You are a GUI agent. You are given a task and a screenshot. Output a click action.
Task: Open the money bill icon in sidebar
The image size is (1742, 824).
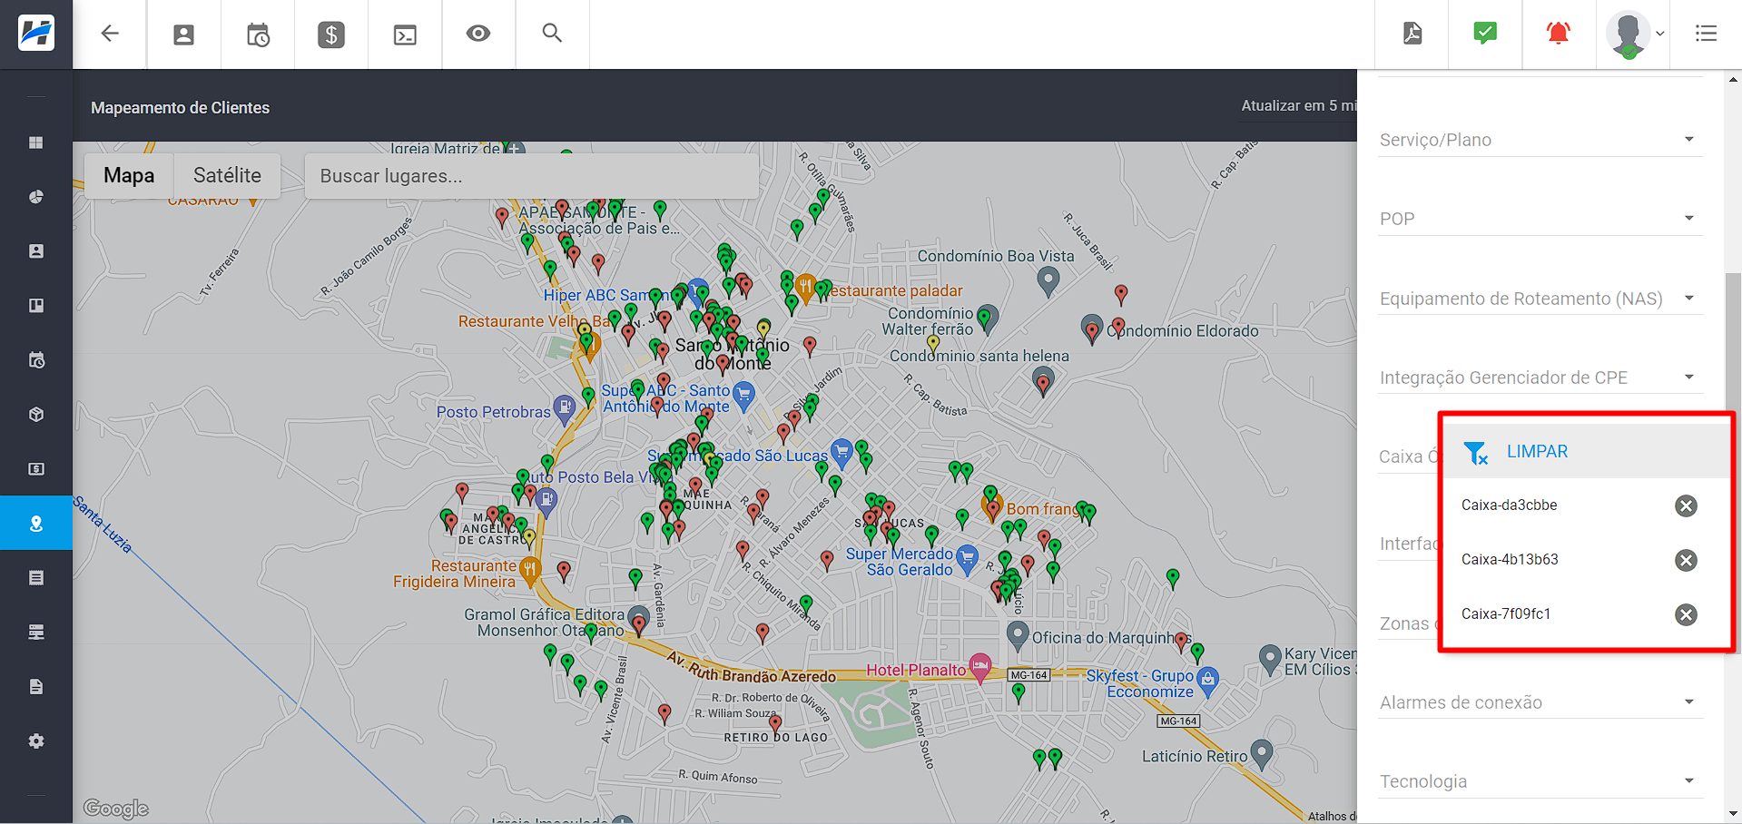[x=36, y=469]
